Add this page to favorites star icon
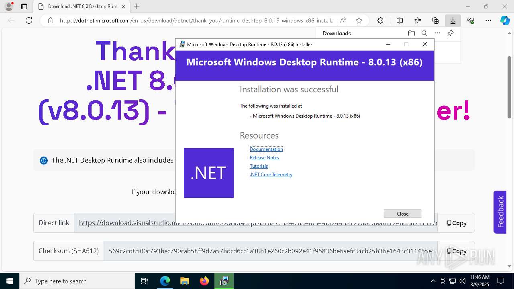514x289 pixels. click(x=359, y=20)
